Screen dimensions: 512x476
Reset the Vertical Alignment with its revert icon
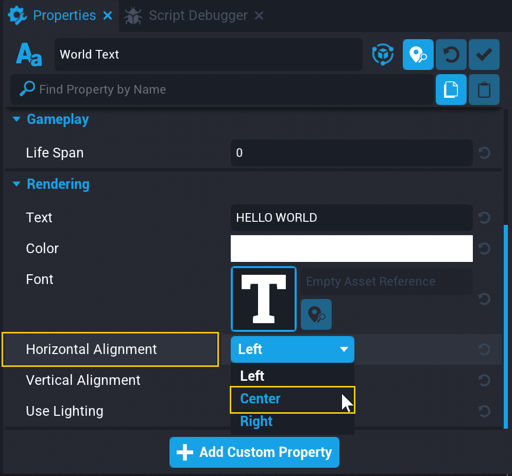[483, 380]
